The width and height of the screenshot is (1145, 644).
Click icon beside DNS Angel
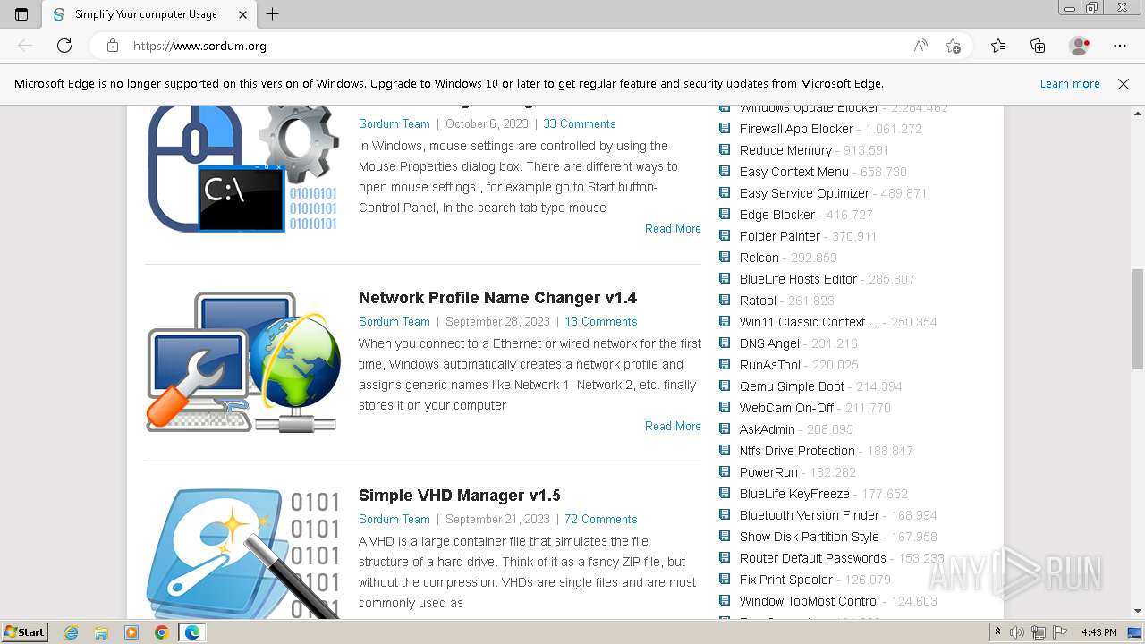click(725, 343)
